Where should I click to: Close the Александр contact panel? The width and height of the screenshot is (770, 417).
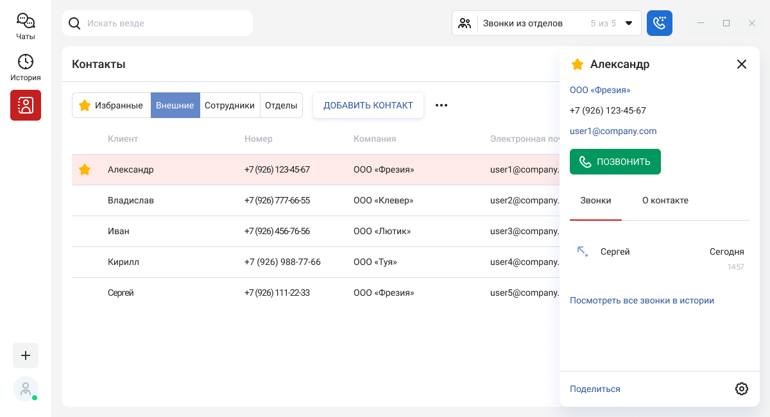[742, 64]
